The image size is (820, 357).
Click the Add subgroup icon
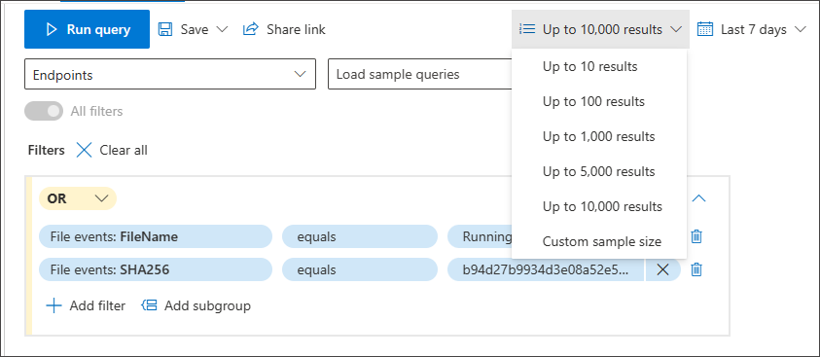click(150, 305)
